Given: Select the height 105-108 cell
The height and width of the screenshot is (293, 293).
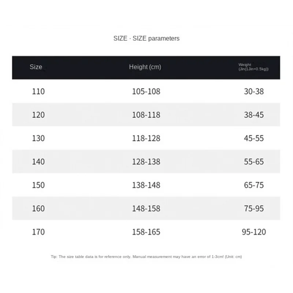Looking at the screenshot, I should [x=146, y=91].
